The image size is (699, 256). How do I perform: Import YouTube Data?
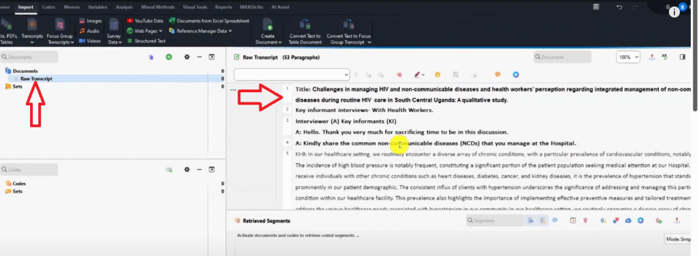(145, 21)
